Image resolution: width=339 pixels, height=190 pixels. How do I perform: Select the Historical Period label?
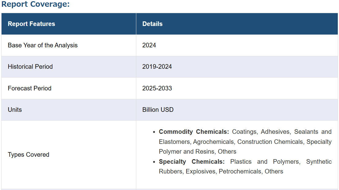[x=30, y=67]
